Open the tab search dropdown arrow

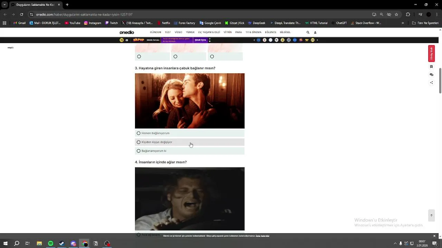(4, 5)
